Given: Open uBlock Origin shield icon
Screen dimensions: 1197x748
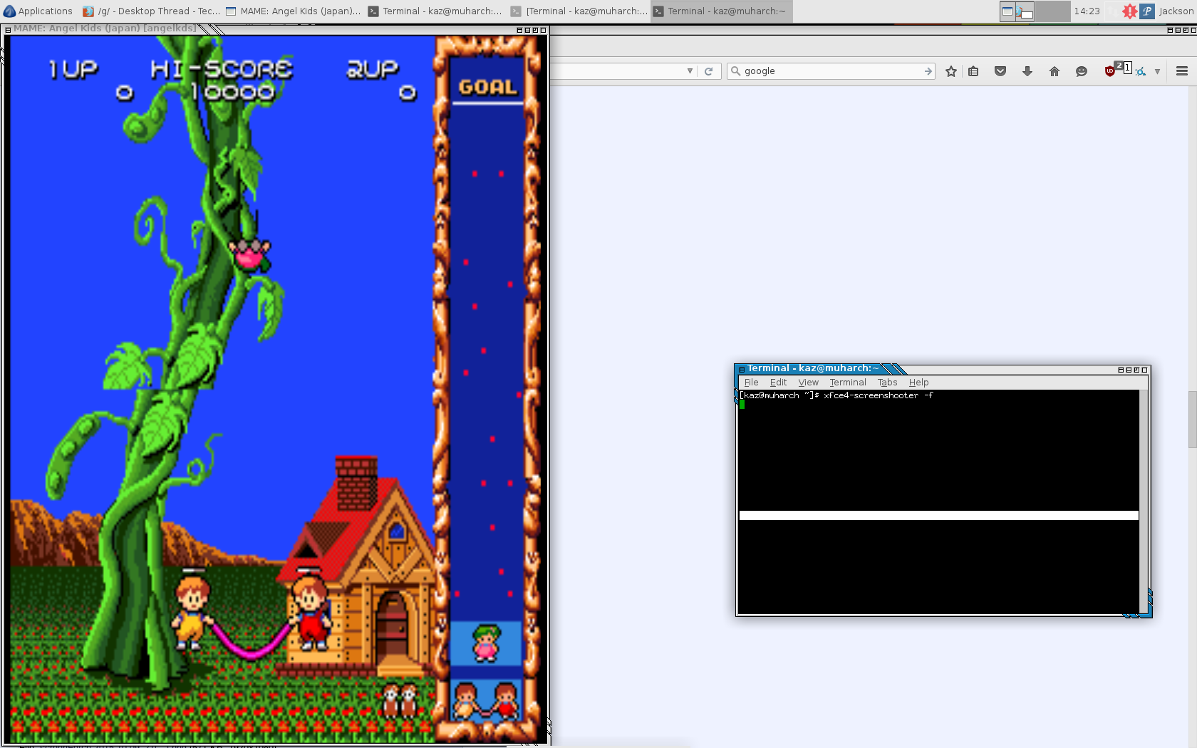Looking at the screenshot, I should [1109, 71].
